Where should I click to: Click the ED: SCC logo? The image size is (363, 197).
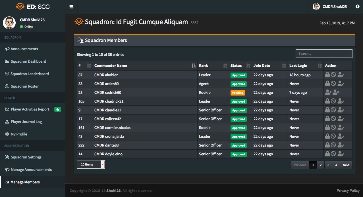pos(33,7)
